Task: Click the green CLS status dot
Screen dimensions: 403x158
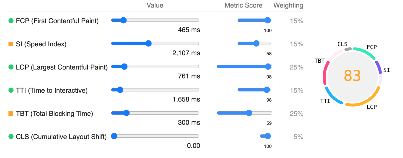Action: [x=11, y=137]
